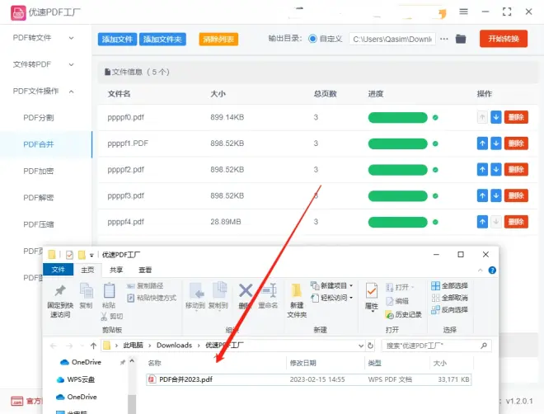This screenshot has width=544, height=414.
Task: Click the Explorer refresh icon
Action: point(370,346)
